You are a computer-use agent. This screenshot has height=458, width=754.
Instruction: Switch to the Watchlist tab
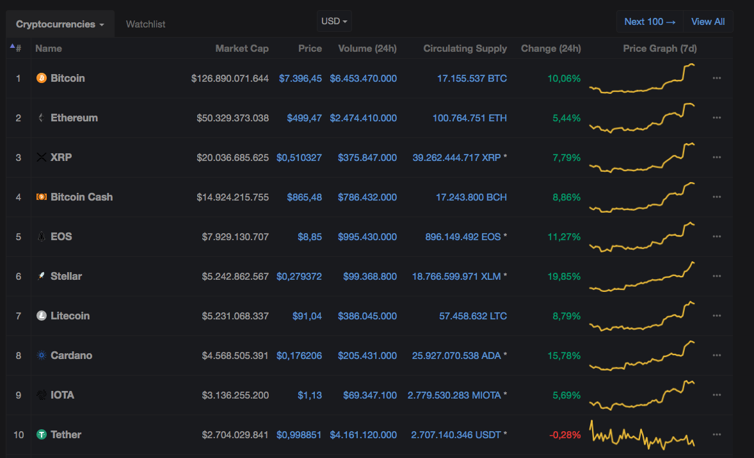pyautogui.click(x=145, y=24)
